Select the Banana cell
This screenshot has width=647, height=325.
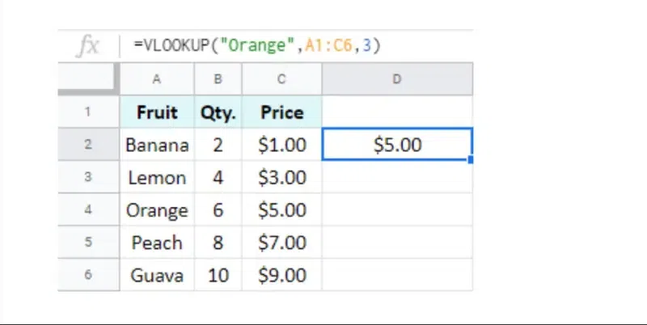[x=157, y=146]
